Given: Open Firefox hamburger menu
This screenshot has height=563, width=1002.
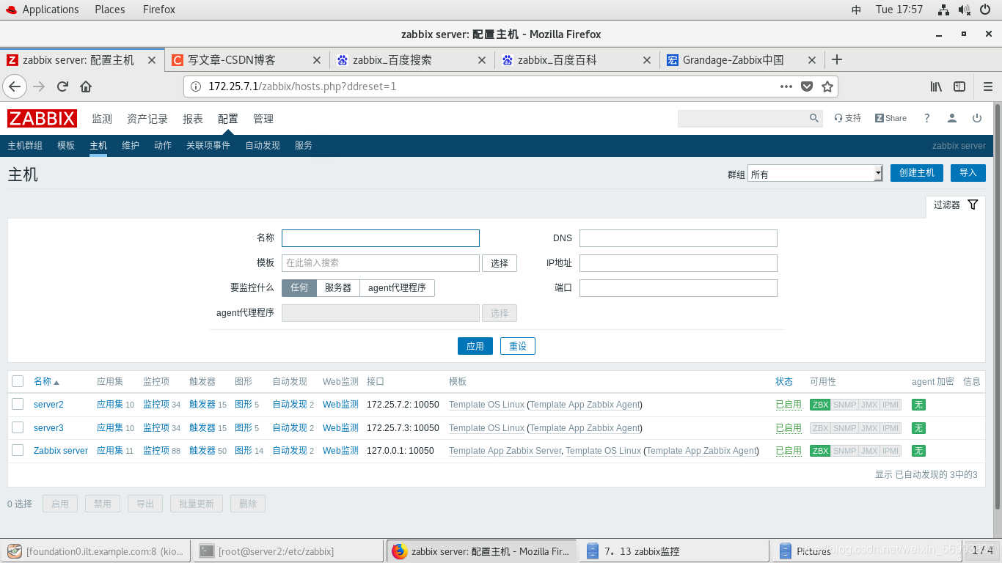Looking at the screenshot, I should (987, 87).
